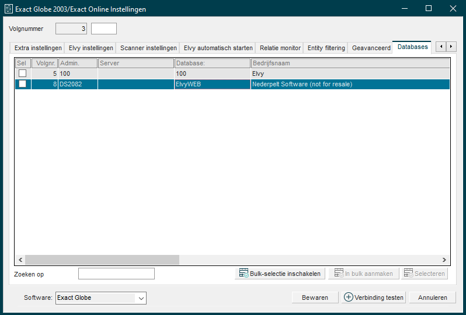This screenshot has width=466, height=315.
Task: Click the DS2082 admin cell
Action: (x=78, y=84)
